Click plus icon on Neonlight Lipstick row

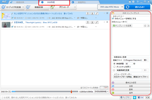point(104,22)
